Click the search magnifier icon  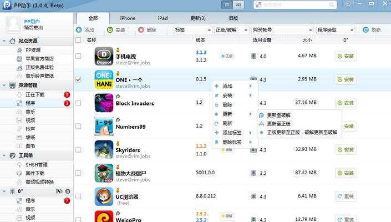(x=332, y=5)
